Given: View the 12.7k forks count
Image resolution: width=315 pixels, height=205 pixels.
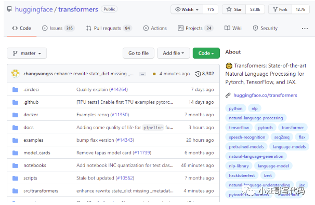Looking at the screenshot, I should 300,9.
